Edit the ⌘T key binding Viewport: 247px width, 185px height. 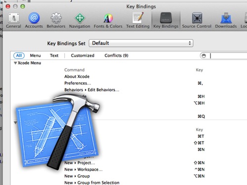point(201,136)
